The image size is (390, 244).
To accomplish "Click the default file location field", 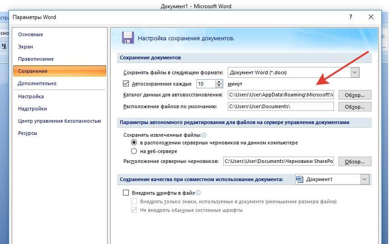I will click(281, 106).
